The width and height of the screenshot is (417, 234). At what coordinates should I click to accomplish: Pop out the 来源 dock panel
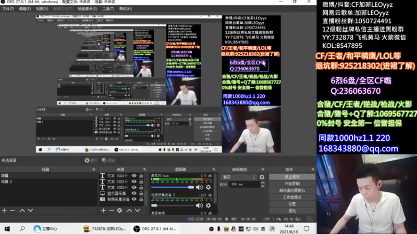145,170
